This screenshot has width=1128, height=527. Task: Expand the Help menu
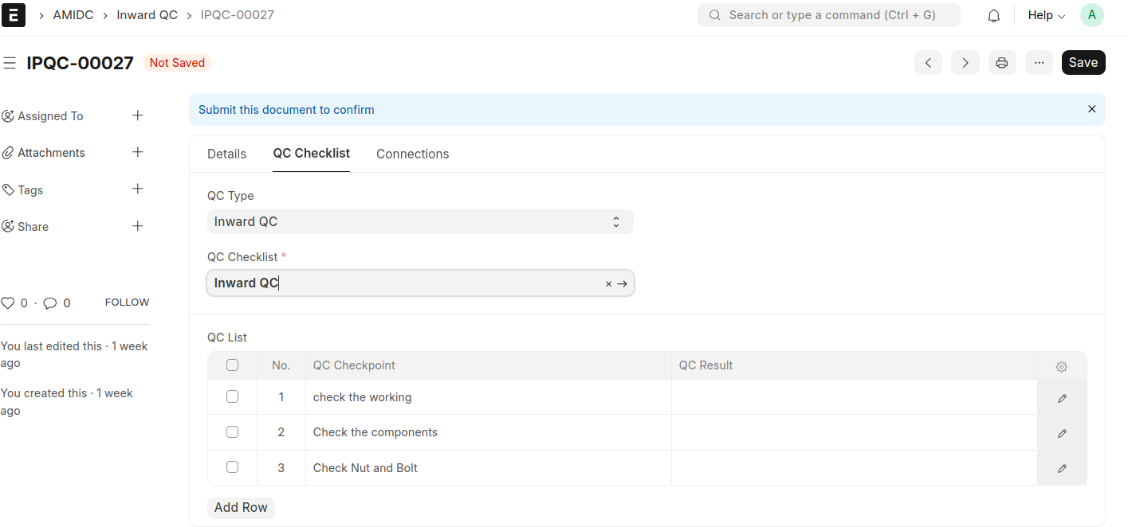(x=1046, y=15)
